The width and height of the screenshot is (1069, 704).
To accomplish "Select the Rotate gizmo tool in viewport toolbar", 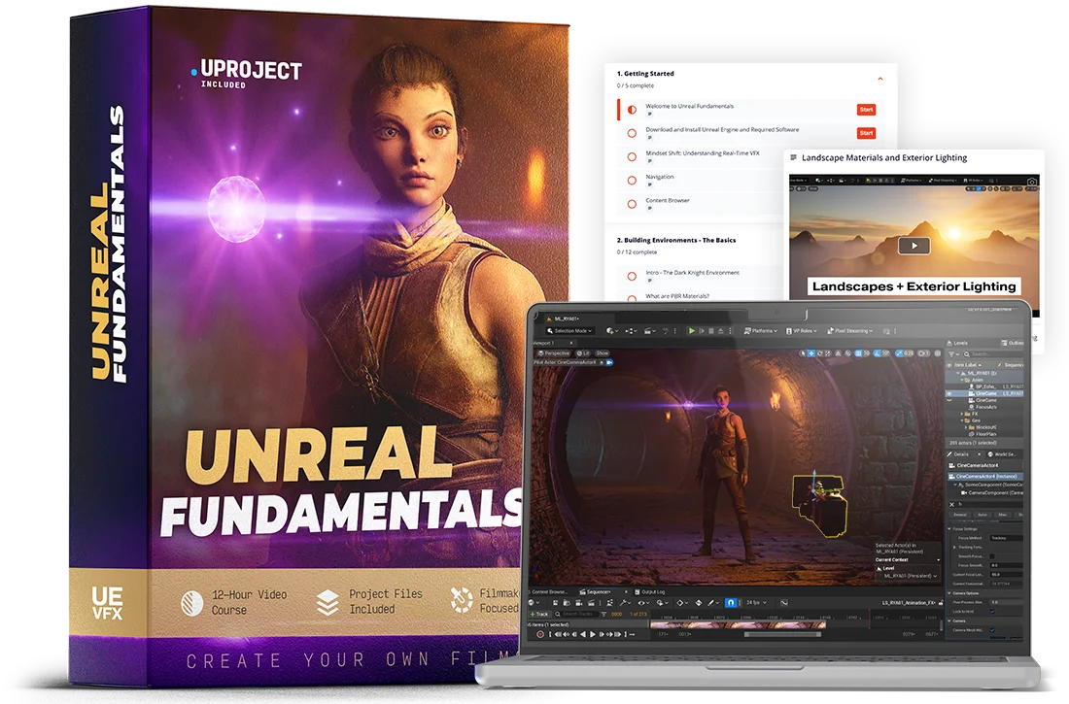I will [x=820, y=353].
